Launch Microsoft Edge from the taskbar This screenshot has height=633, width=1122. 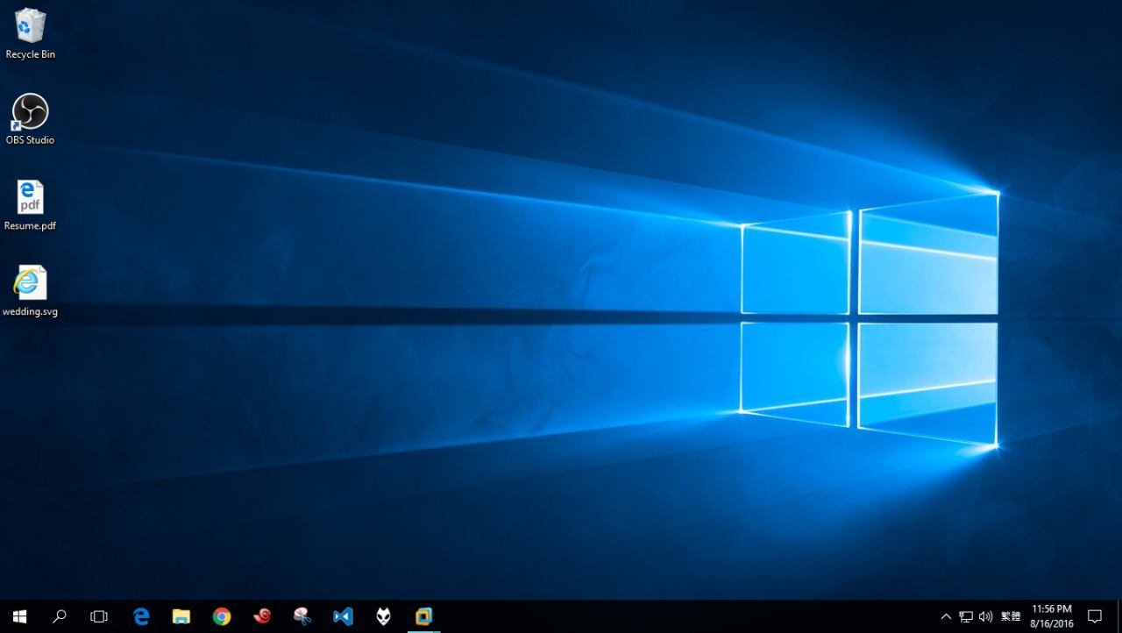click(x=141, y=616)
